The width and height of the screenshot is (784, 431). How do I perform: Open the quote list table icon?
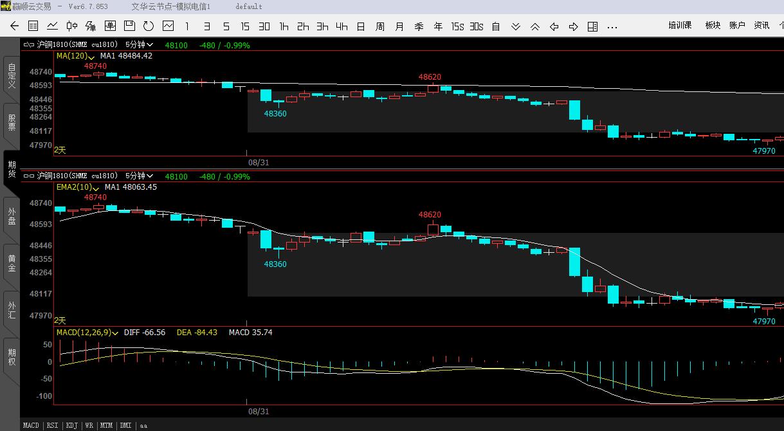tap(33, 26)
